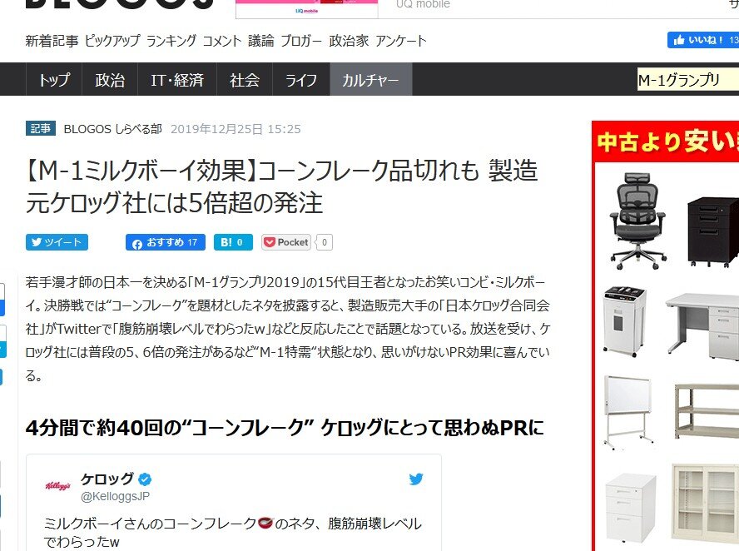This screenshot has height=551, width=739.
Task: Click the 中古より安い ad banner heading
Action: (x=667, y=141)
